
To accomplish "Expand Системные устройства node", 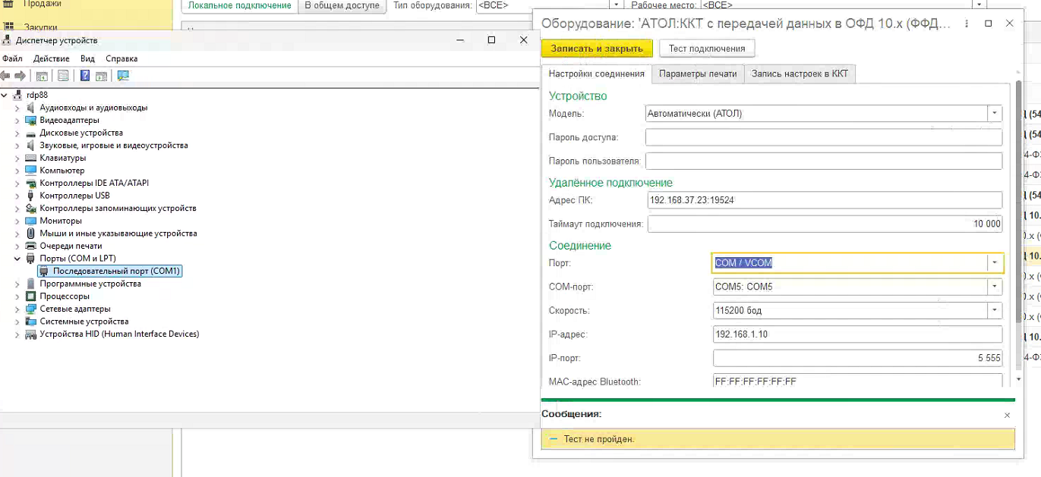I will point(17,322).
